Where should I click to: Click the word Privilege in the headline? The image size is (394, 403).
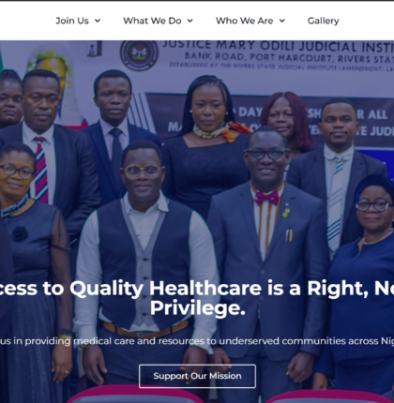[x=197, y=308]
